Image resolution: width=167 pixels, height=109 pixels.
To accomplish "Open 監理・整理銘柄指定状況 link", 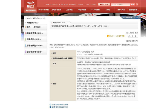I will [x=60, y=107].
